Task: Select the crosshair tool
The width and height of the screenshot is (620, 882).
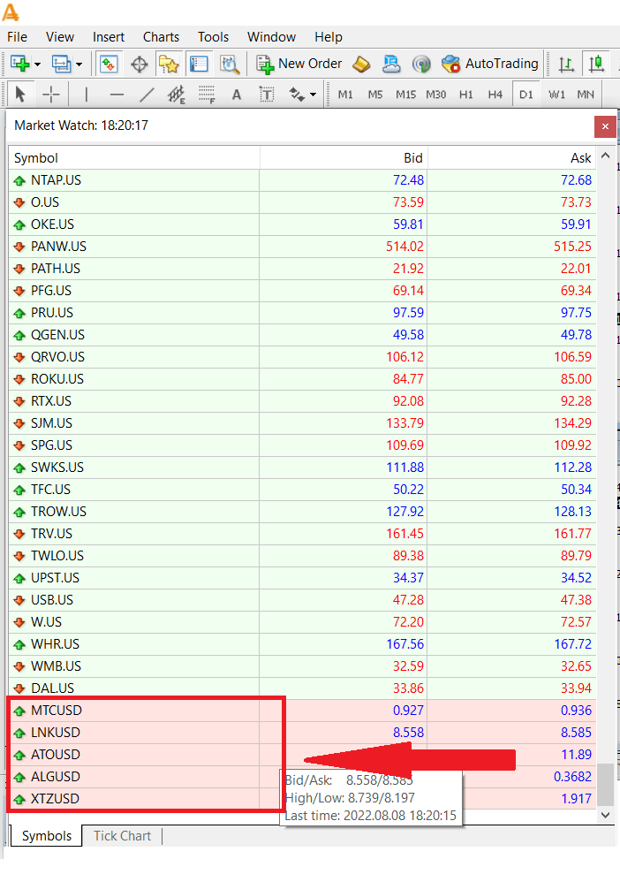Action: [x=50, y=95]
